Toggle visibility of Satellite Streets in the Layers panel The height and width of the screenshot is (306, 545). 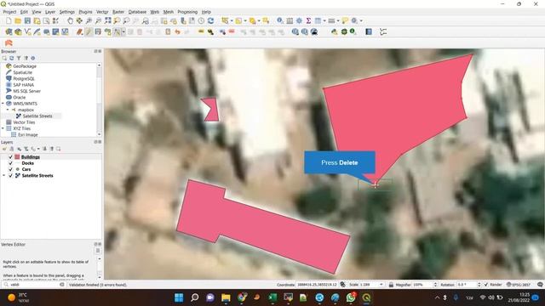click(x=10, y=176)
